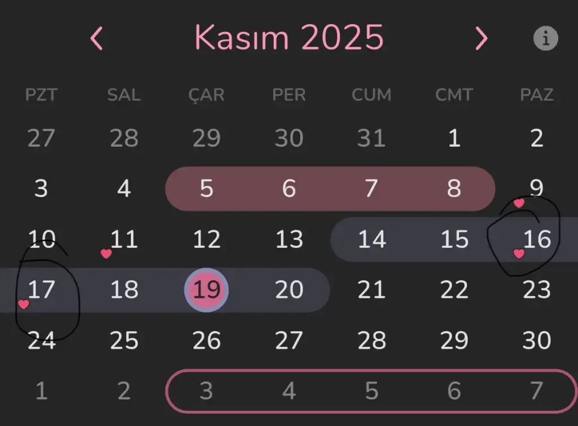Viewport: 578px width, 426px height.
Task: Select day 8 ending the period range
Action: point(454,188)
